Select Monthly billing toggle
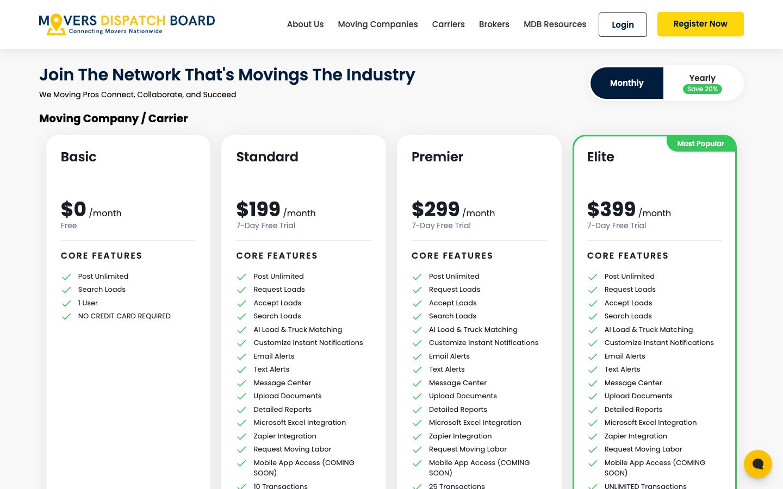 click(x=627, y=83)
